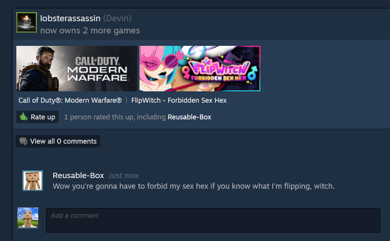Open FlipWitch - Forbidden Sex Hex title link
Image resolution: width=390 pixels, height=241 pixels.
(x=179, y=100)
